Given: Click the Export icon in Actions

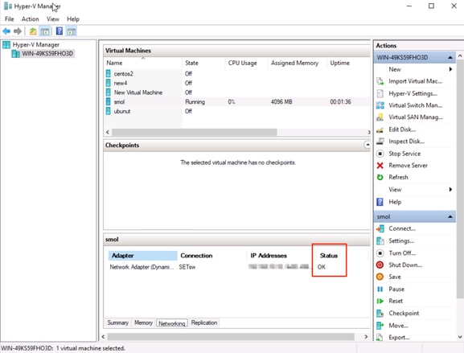Looking at the screenshot, I should tap(380, 337).
